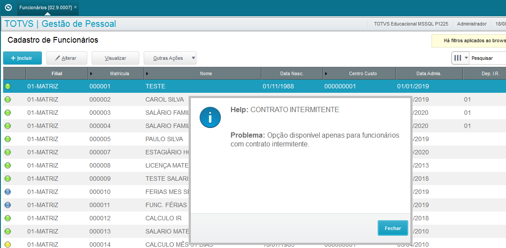
Task: Click the green status icon for row 000008
Action: (8, 165)
